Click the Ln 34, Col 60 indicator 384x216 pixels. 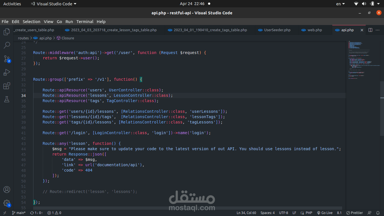click(246, 213)
